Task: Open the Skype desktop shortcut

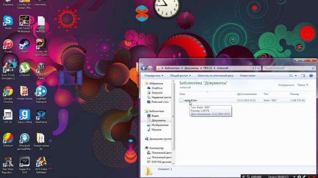Action: 8,23
